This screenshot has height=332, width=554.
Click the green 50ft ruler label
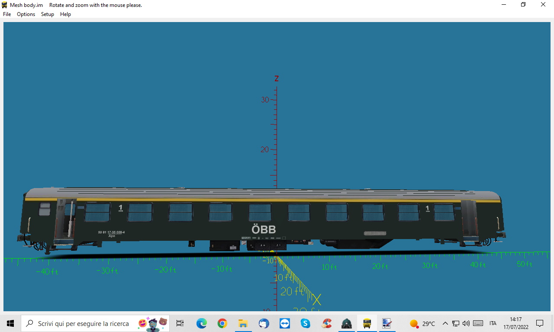coord(524,264)
